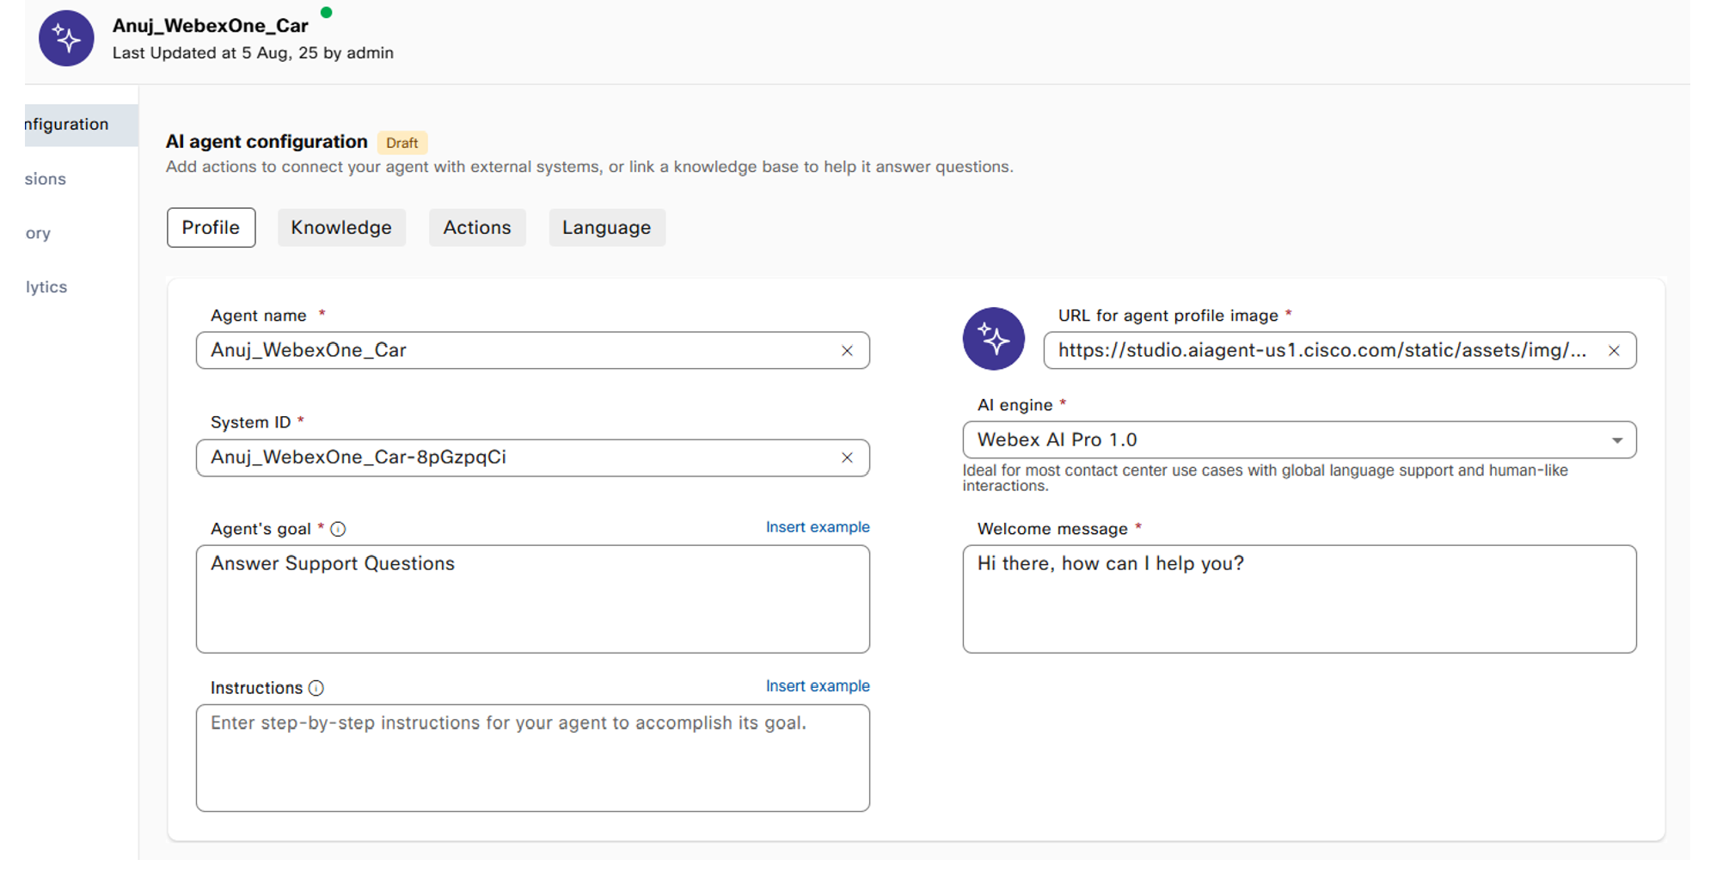The height and width of the screenshot is (878, 1729).
Task: Click the agent profile image preview
Action: pos(993,339)
